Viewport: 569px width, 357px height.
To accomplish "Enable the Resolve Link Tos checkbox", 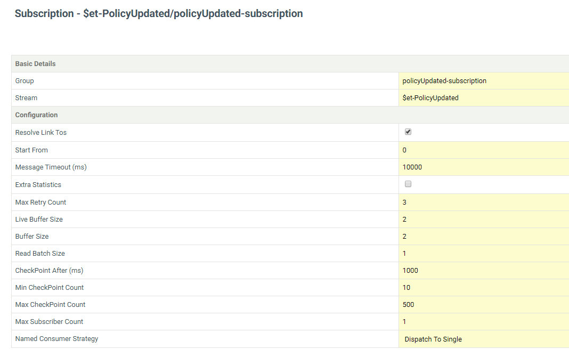I will click(x=408, y=131).
